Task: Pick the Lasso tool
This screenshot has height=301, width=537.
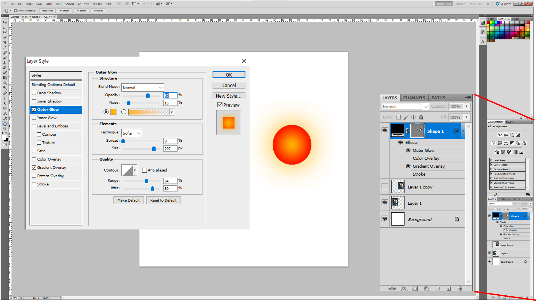Action: point(5,32)
